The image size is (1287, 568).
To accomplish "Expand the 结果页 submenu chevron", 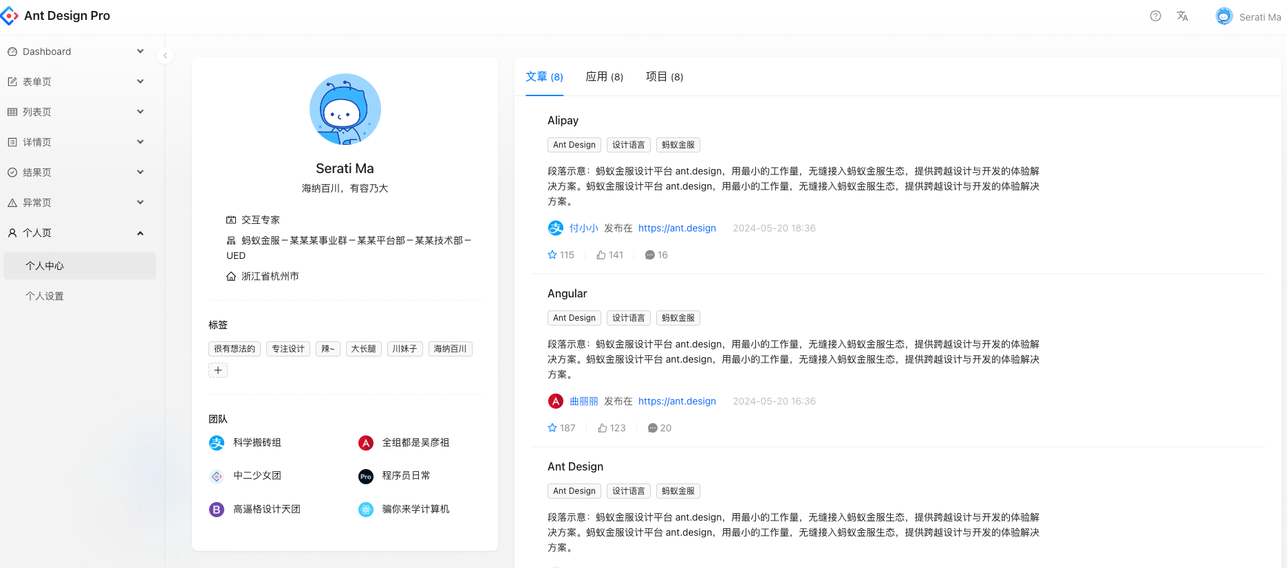I will 140,172.
